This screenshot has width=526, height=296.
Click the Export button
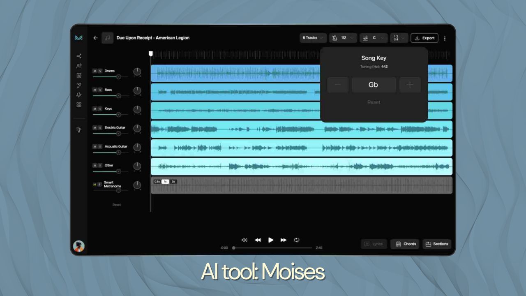point(424,38)
